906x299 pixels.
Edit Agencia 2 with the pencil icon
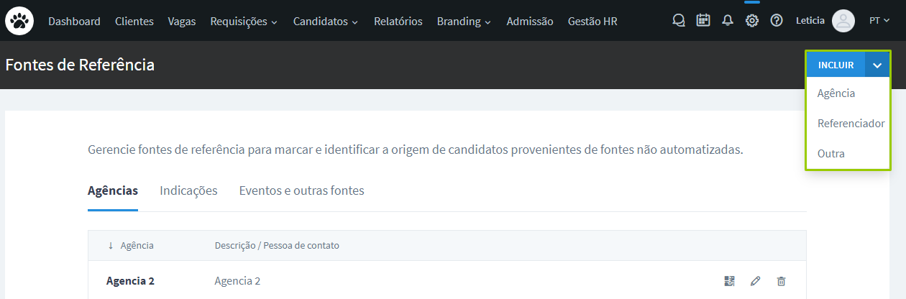[755, 281]
